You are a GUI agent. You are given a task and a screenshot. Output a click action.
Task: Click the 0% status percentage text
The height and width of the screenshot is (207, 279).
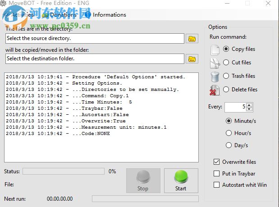click(x=112, y=171)
